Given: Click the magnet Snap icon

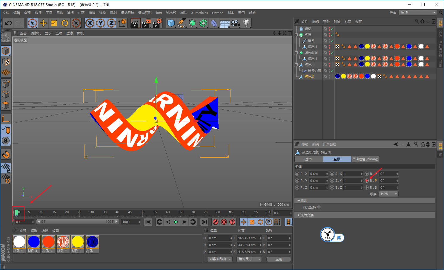Looking at the screenshot, I should coord(6,154).
